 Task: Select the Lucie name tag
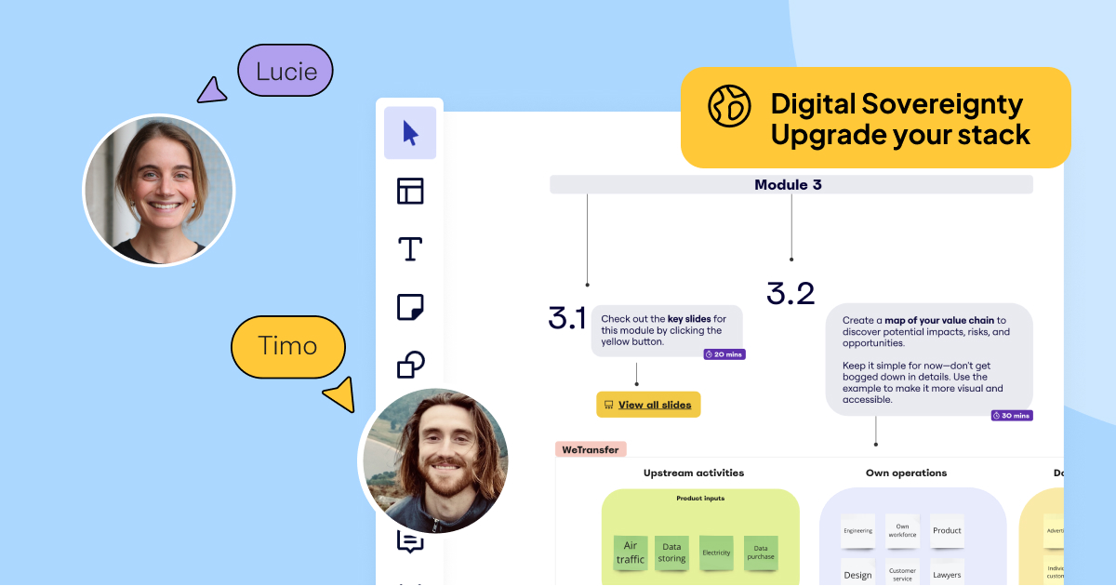286,71
